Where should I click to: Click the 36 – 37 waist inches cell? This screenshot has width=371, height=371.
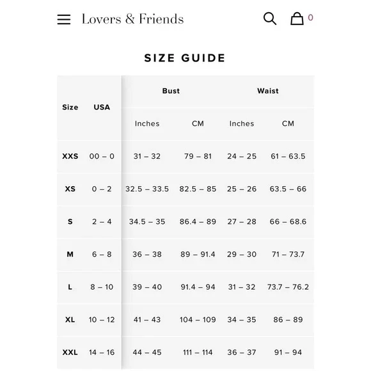242,352
